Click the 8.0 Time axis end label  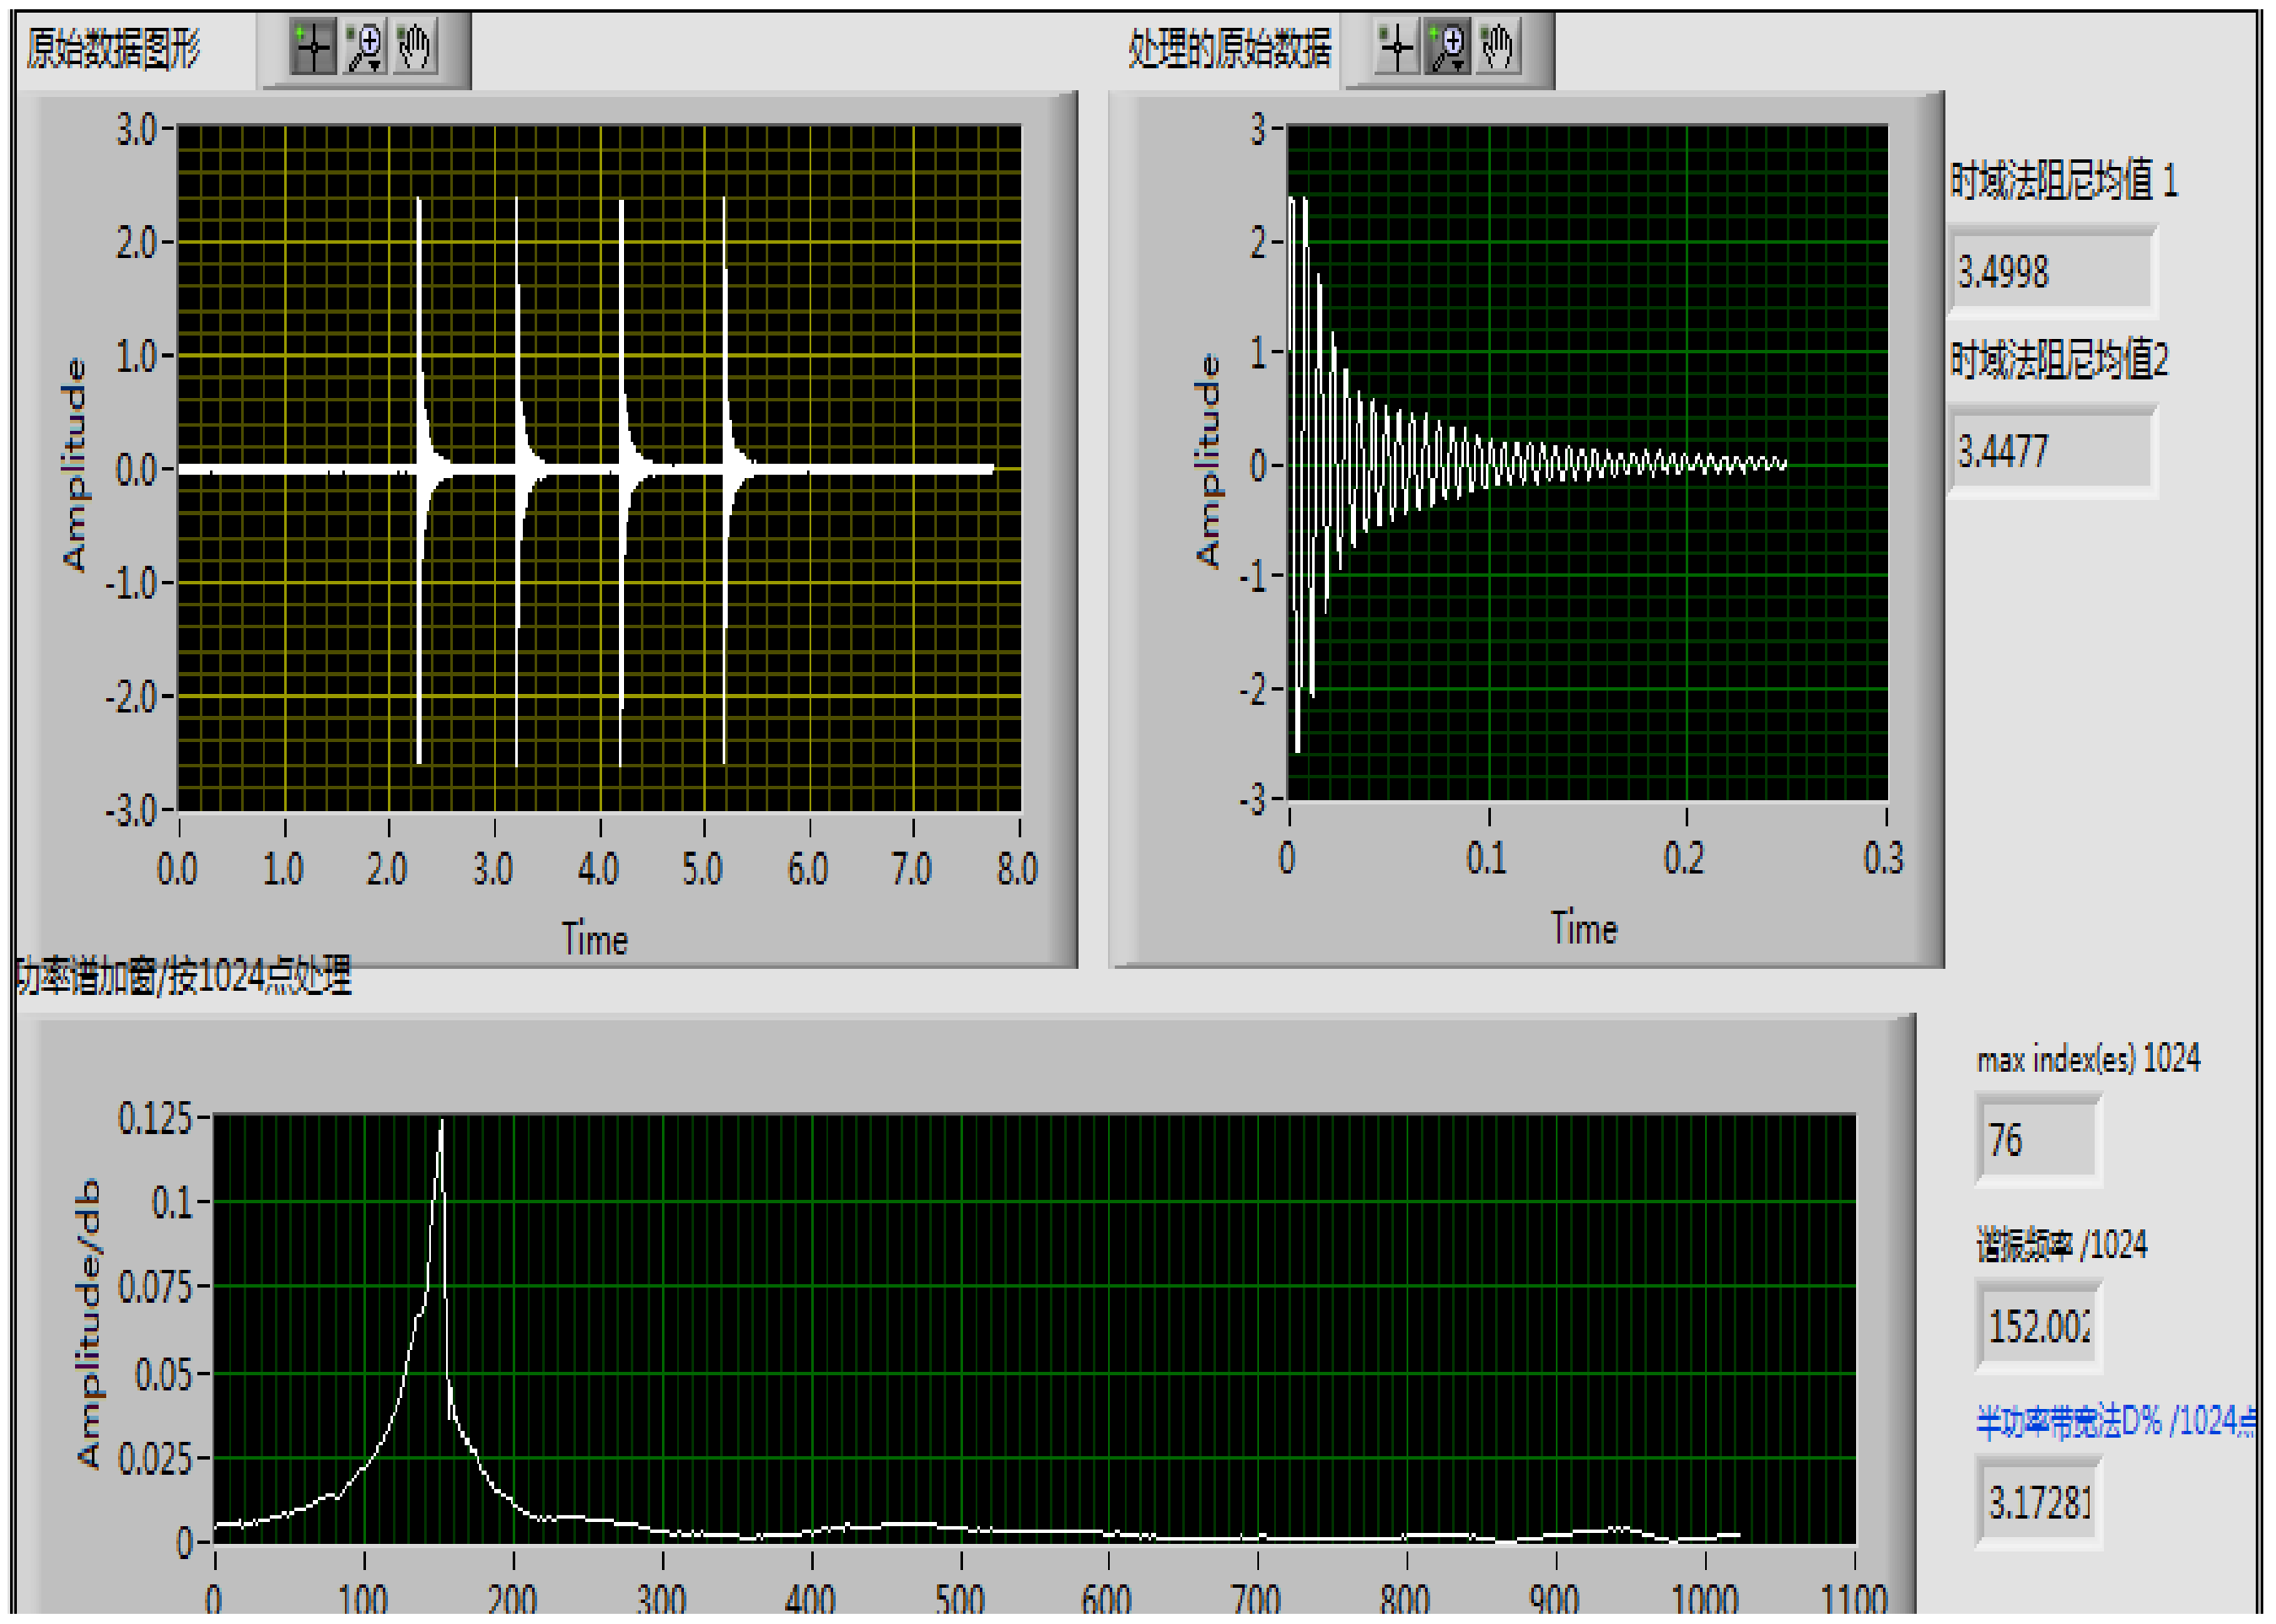pos(1017,869)
